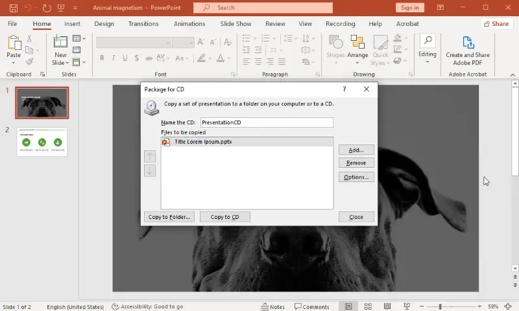Screen dimensions: 519x311
Task: Click the zoom slider in status bar
Action: tap(441, 306)
